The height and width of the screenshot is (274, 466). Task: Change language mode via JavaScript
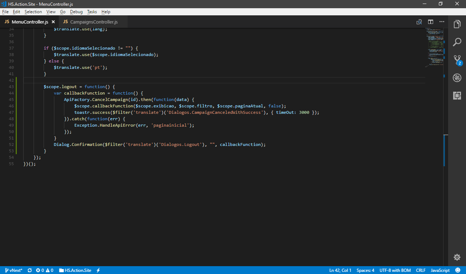click(440, 270)
